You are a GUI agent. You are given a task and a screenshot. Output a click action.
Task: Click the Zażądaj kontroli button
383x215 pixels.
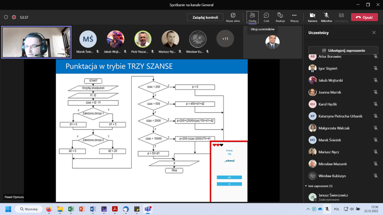coord(205,17)
